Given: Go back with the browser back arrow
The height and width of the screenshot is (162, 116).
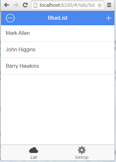Looking at the screenshot, I should (x=6, y=5).
